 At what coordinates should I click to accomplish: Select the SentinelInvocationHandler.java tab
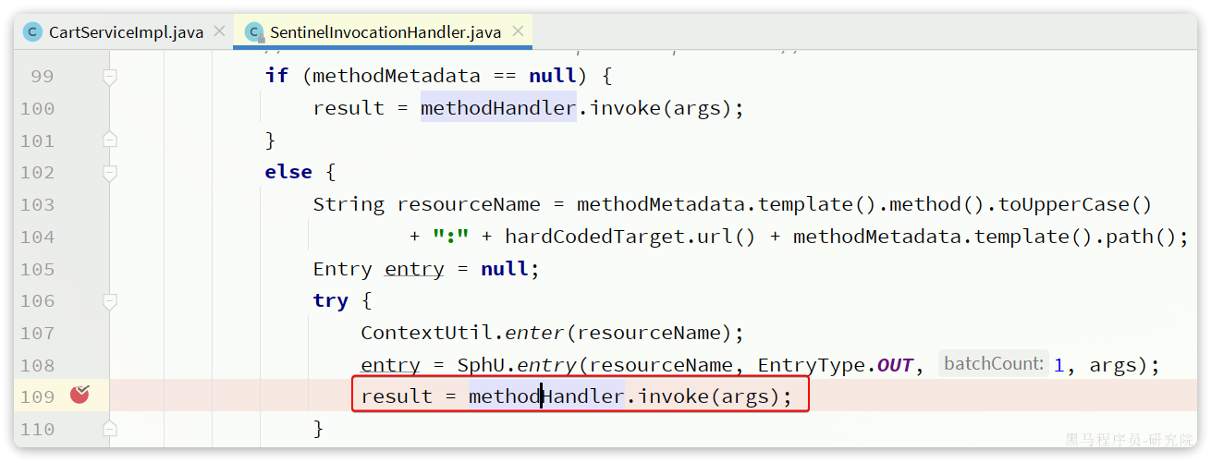click(385, 32)
